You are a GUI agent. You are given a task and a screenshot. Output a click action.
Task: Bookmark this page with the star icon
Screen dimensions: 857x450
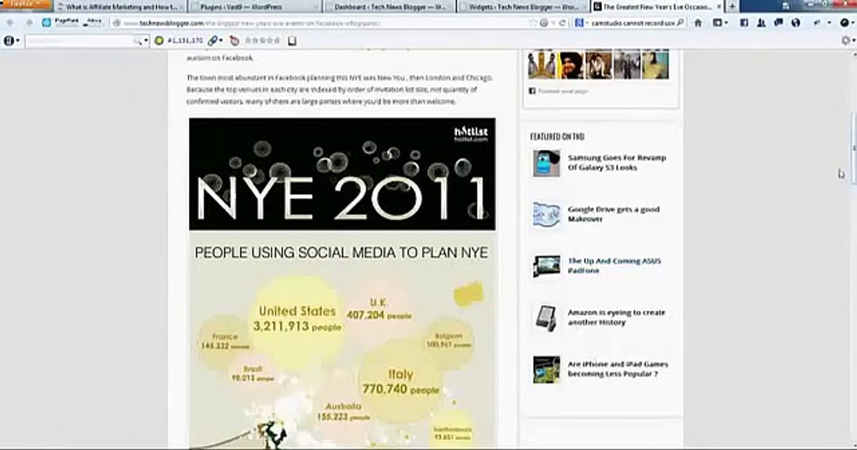533,23
